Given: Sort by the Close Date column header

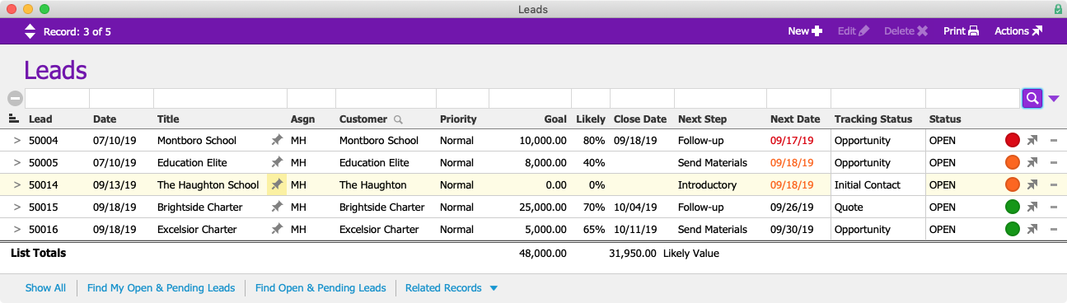Looking at the screenshot, I should (640, 119).
